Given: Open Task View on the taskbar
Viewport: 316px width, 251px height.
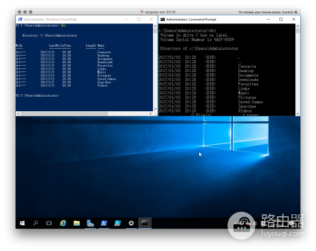Looking at the screenshot, I should pos(49,223).
